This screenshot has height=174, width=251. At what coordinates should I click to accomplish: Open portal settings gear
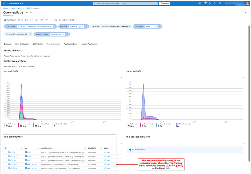[210, 3]
